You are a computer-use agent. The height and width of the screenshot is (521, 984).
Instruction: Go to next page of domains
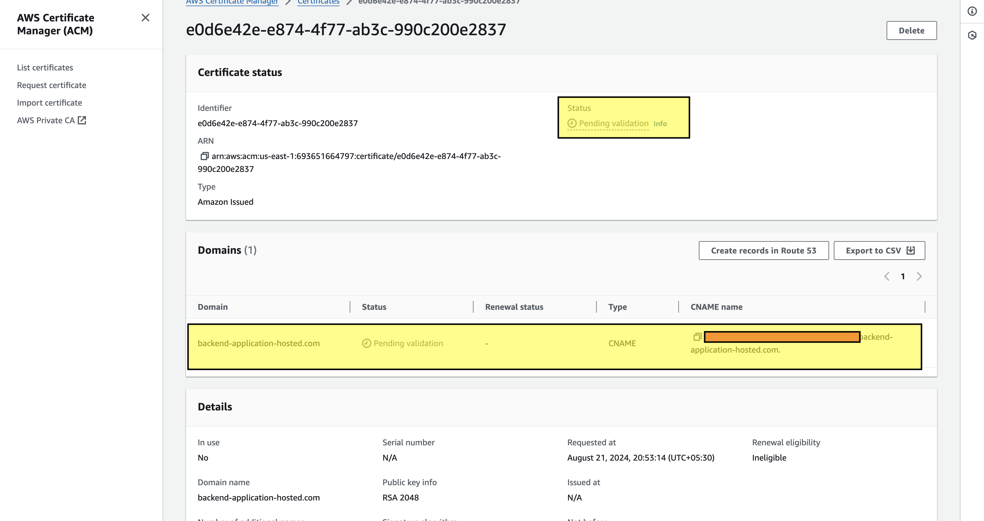919,276
